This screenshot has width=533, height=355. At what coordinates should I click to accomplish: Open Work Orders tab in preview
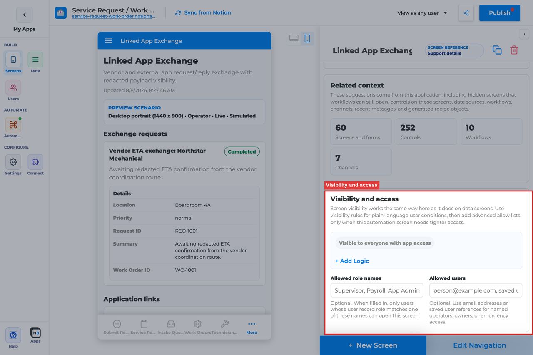pyautogui.click(x=197, y=327)
